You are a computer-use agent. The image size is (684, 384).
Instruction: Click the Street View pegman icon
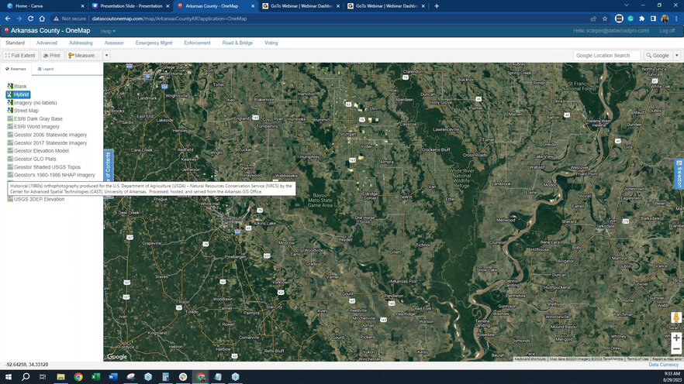tap(676, 317)
